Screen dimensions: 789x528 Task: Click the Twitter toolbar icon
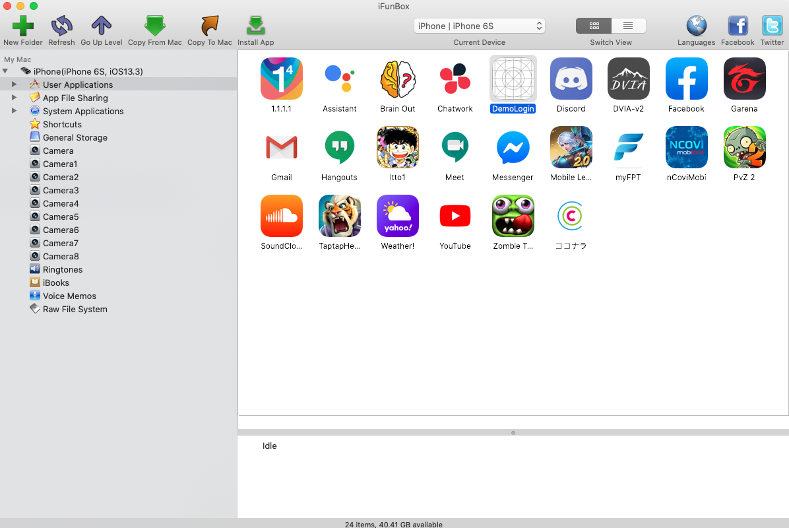point(772,26)
